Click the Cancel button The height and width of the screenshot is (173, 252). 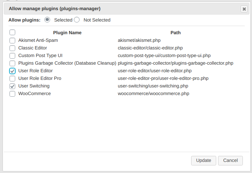[230, 160]
